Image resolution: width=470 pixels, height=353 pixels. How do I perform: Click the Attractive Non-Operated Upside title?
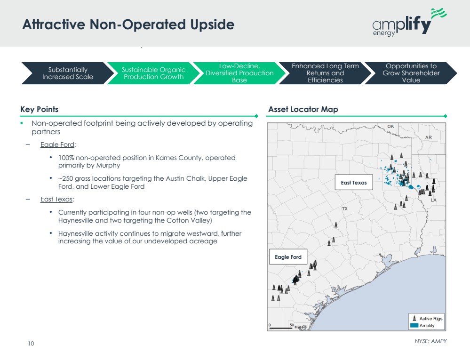(x=128, y=24)
